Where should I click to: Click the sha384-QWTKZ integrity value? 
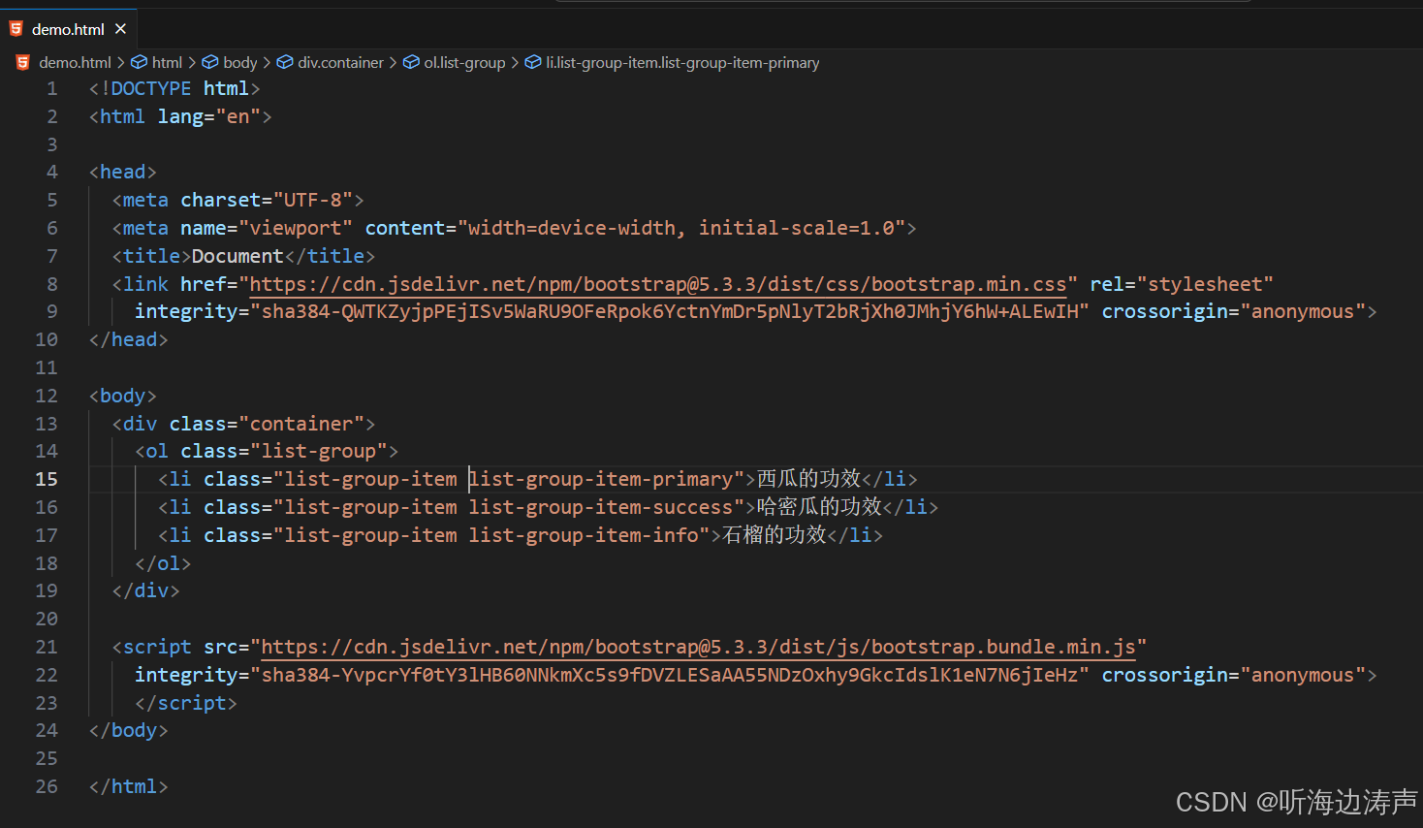pyautogui.click(x=670, y=311)
